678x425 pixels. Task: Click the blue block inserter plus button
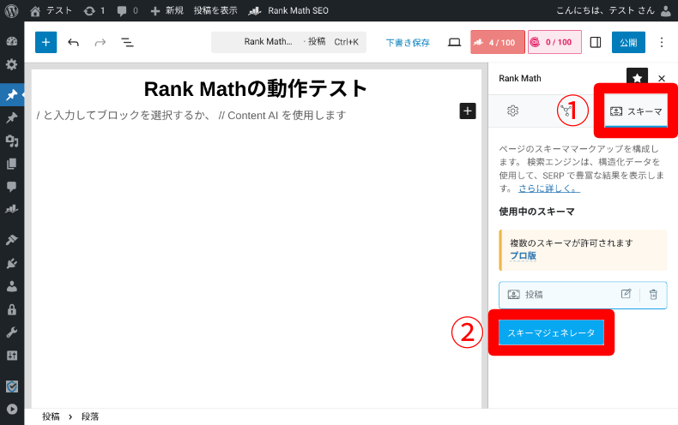tap(45, 42)
